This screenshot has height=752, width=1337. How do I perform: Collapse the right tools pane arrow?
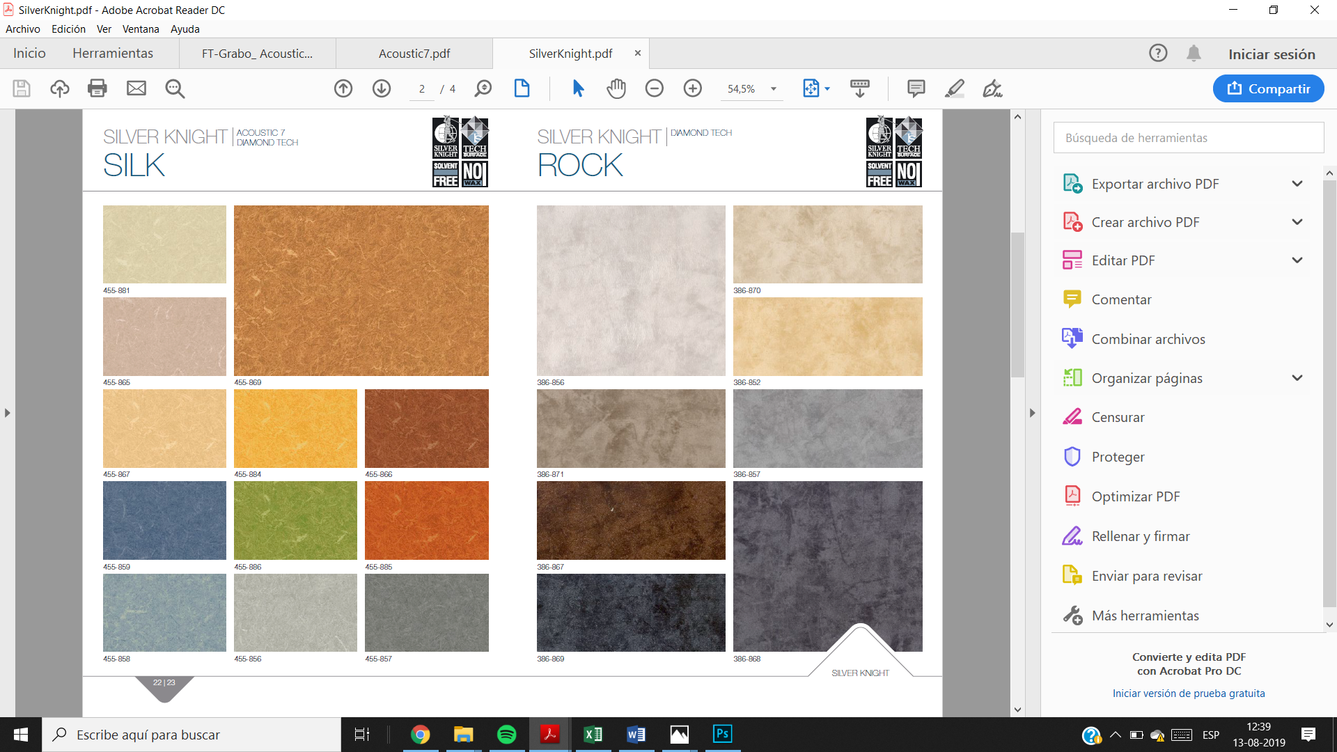coord(1032,413)
